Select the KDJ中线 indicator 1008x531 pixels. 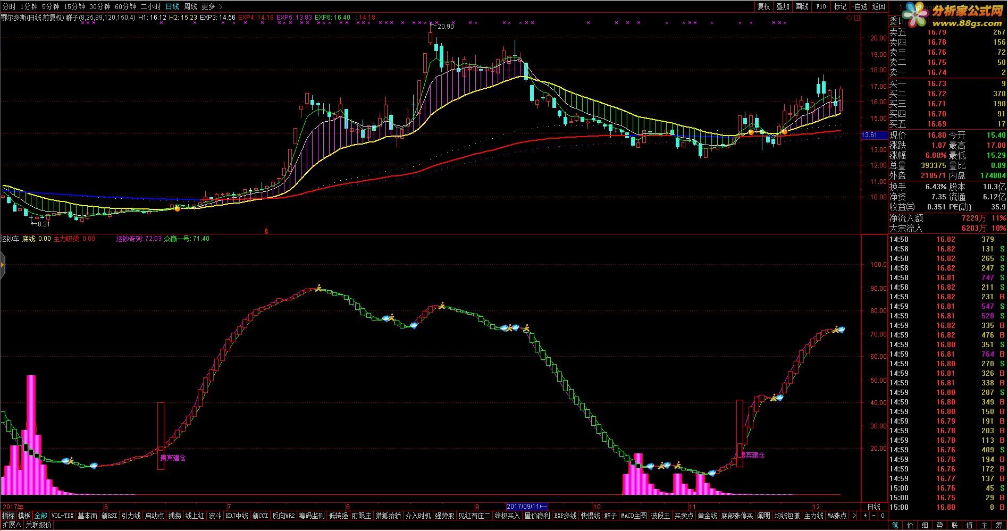pyautogui.click(x=237, y=516)
